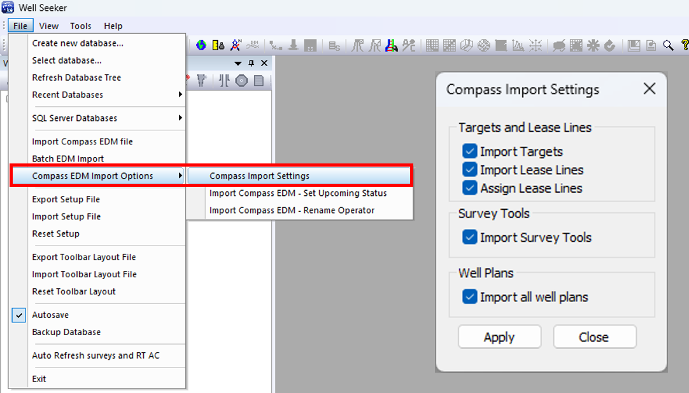689x393 pixels.
Task: Disable Import Survey Tools option
Action: pos(470,237)
